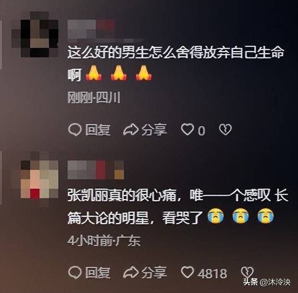Dislike the Guangdong comment with the broken heart
Viewport: 298px width, 293px height.
click(x=247, y=272)
